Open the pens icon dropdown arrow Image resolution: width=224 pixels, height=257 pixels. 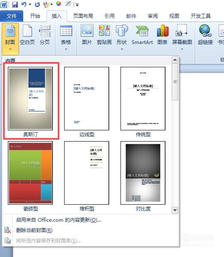click(x=51, y=5)
